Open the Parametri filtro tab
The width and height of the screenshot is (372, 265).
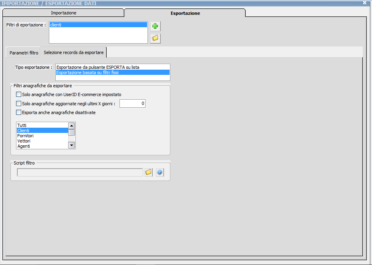pyautogui.click(x=24, y=52)
